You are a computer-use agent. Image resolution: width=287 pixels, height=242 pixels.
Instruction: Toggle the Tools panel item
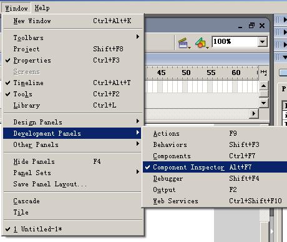tap(73, 94)
